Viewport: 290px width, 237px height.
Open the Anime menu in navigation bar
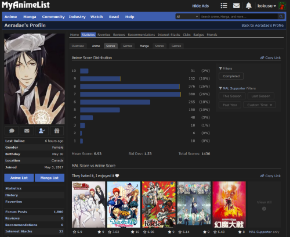11,17
